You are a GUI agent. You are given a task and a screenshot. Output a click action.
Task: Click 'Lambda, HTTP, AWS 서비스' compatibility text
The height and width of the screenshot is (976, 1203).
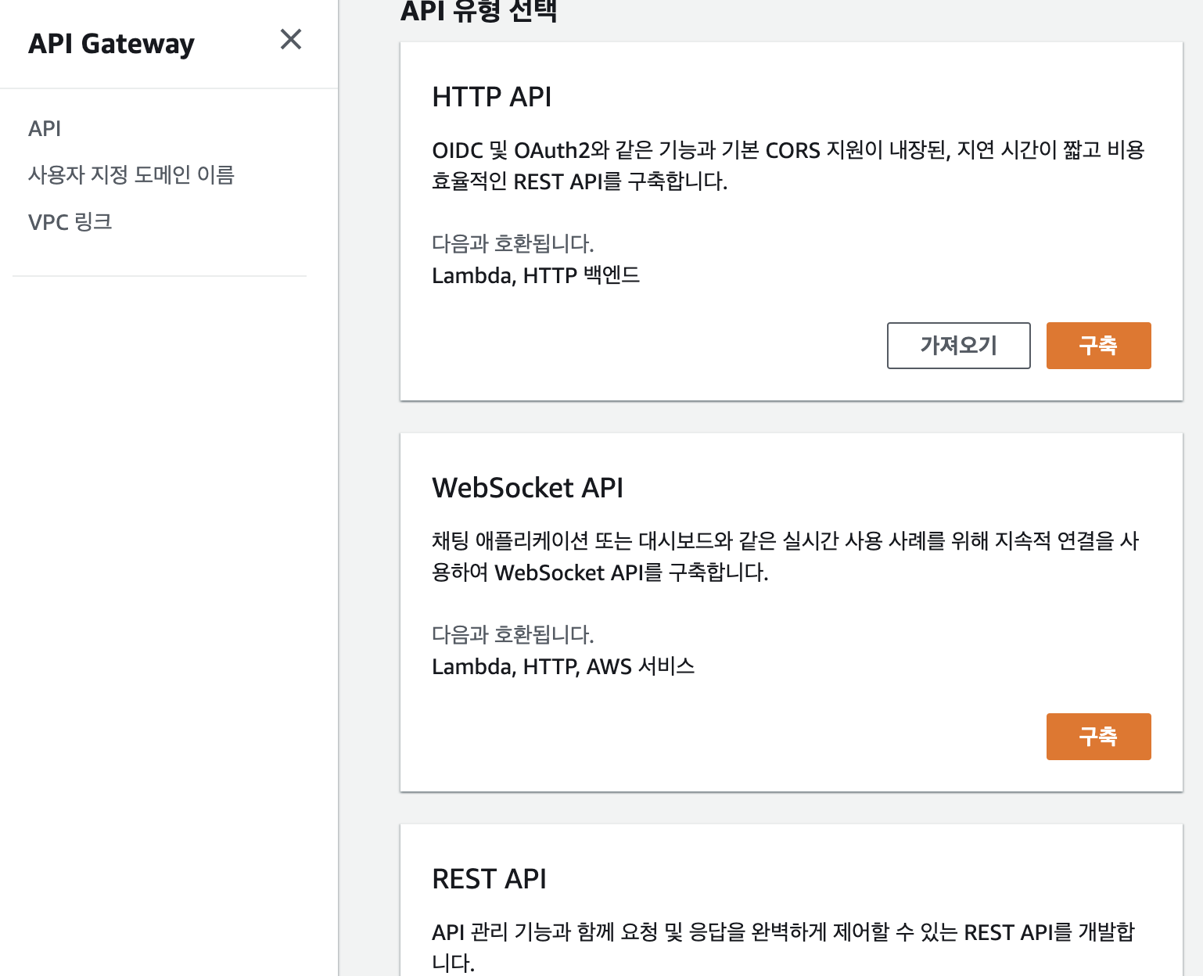pos(563,666)
